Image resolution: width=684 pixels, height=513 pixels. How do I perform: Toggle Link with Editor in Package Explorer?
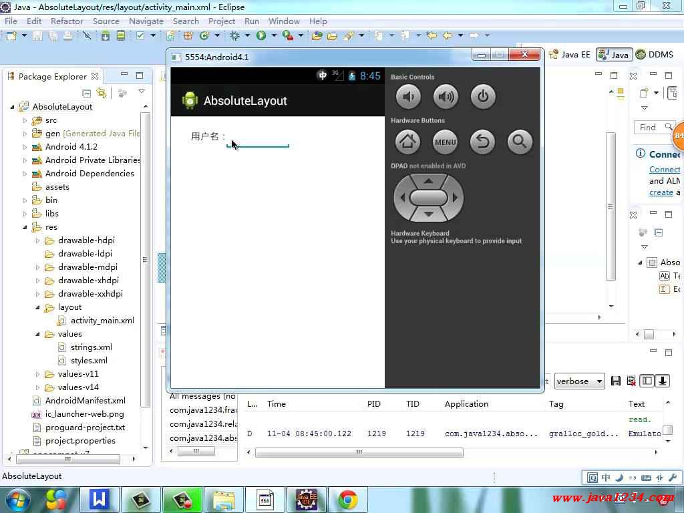coord(102,93)
